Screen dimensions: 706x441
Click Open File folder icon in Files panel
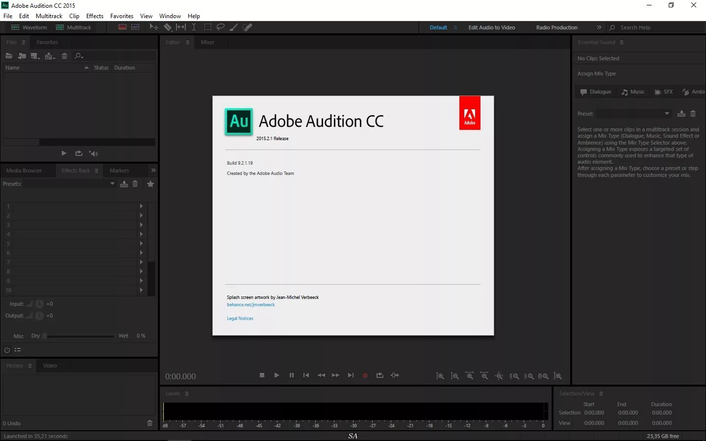point(9,56)
